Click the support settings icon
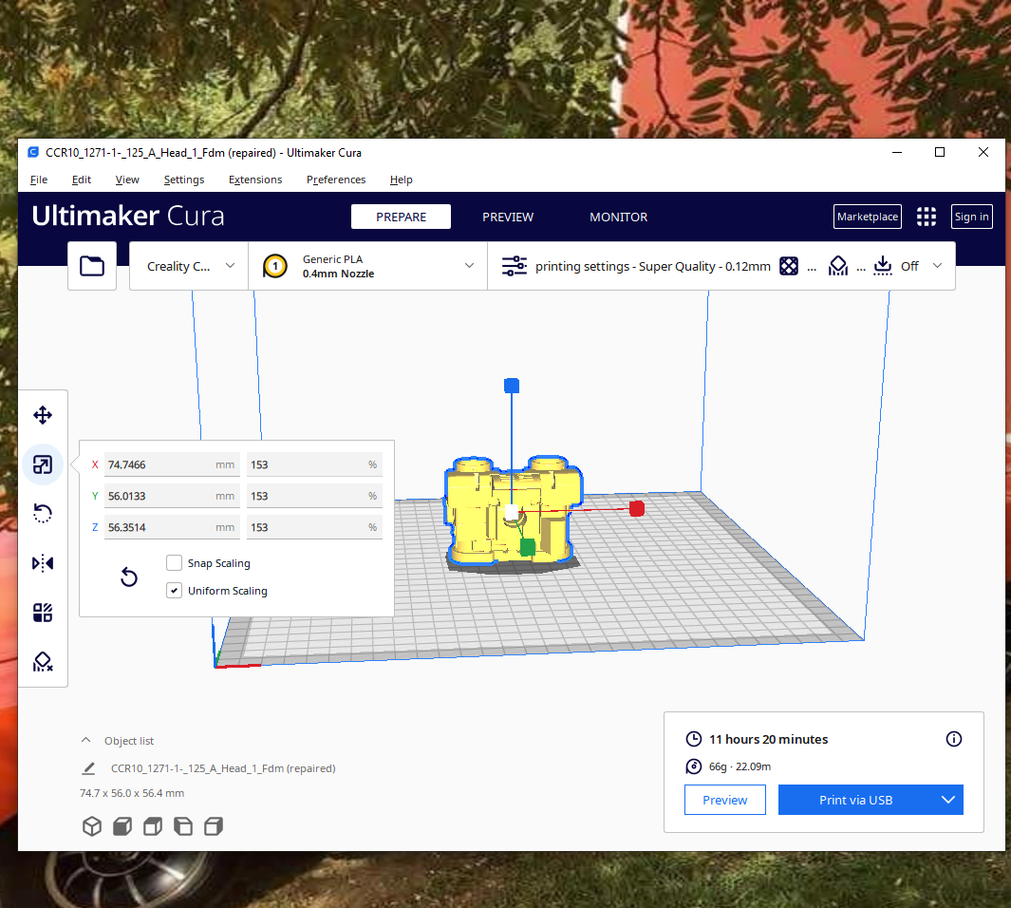Screen dimensions: 1011x908 pyautogui.click(x=837, y=266)
